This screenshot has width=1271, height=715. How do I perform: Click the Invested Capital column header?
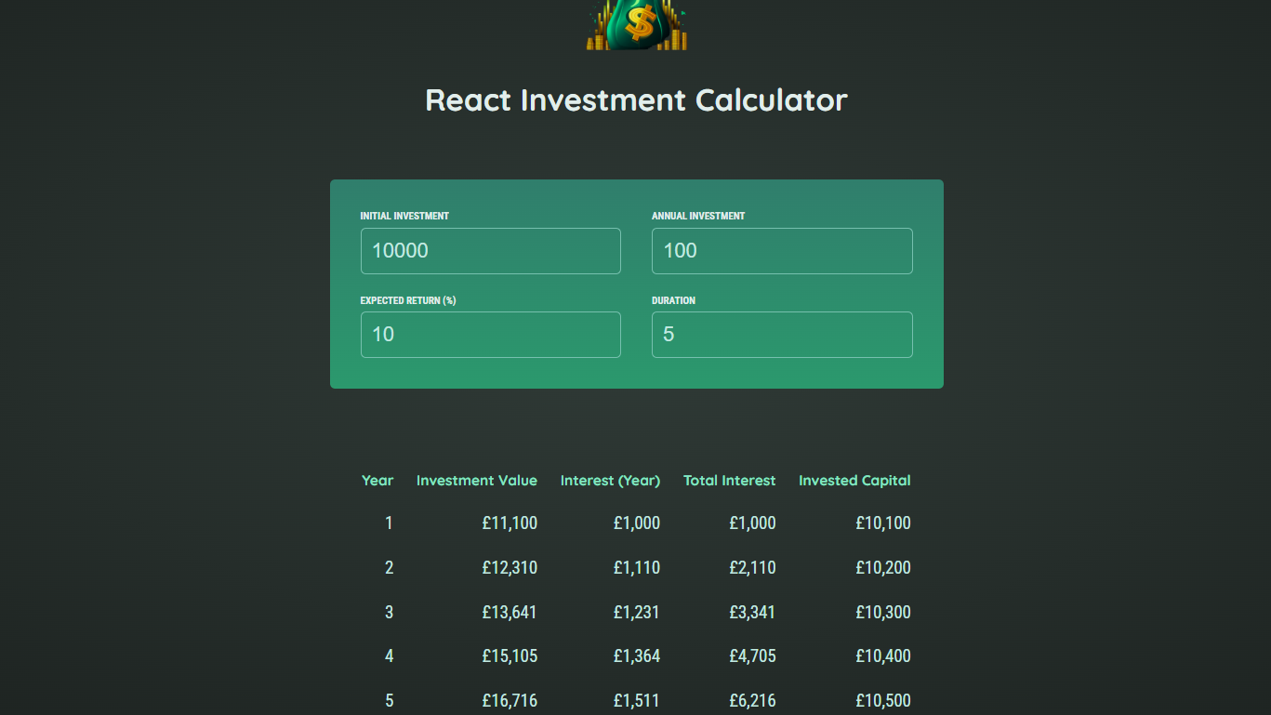coord(854,481)
